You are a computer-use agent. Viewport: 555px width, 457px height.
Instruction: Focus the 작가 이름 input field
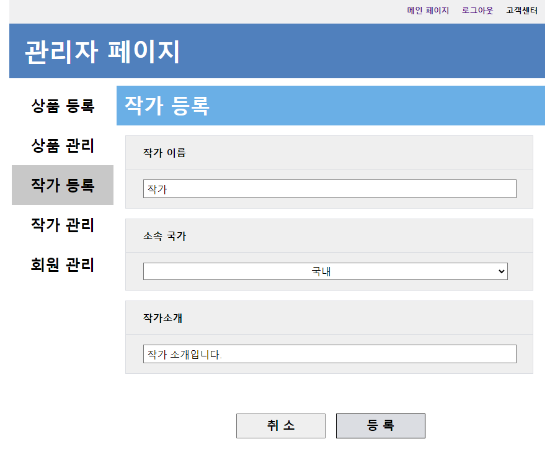(329, 189)
